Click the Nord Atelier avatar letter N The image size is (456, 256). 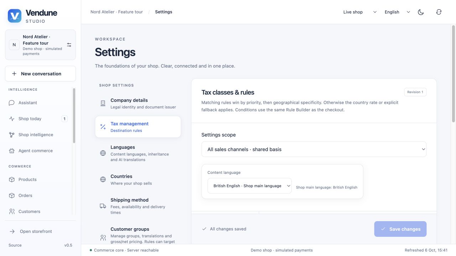14,45
